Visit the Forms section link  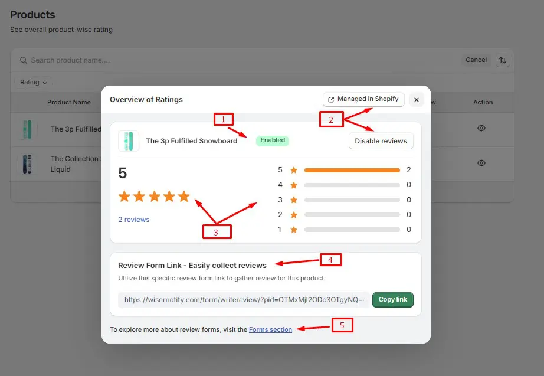(x=270, y=329)
